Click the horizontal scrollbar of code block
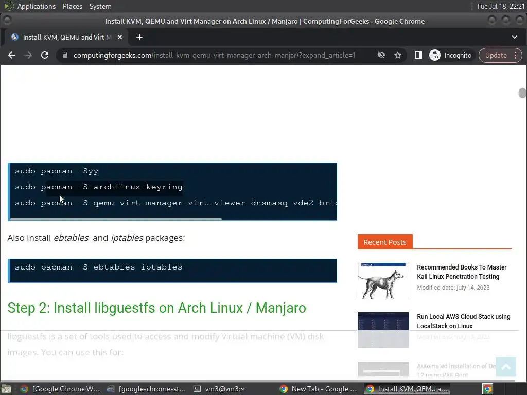The width and height of the screenshot is (527, 395). pyautogui.click(x=116, y=219)
